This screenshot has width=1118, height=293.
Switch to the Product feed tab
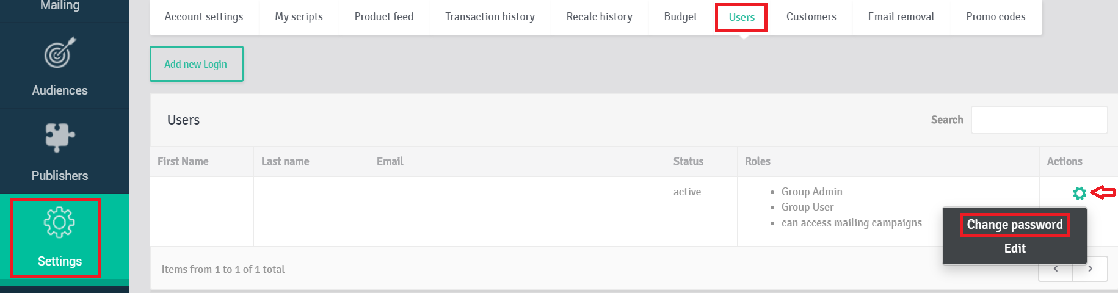pos(384,16)
